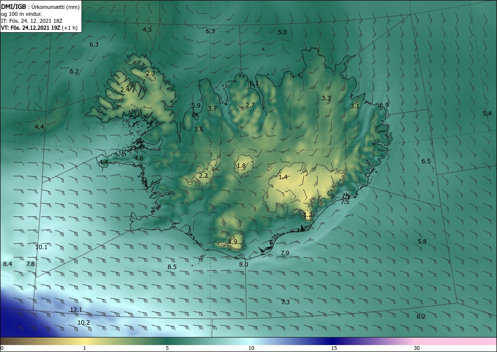Click the 6.9 value off the east coast

[384, 105]
